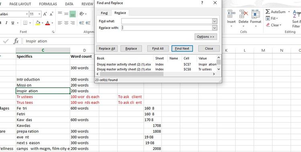Click the Replace All button

(107, 49)
